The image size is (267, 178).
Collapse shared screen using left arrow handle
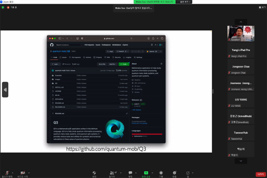pos(5,89)
